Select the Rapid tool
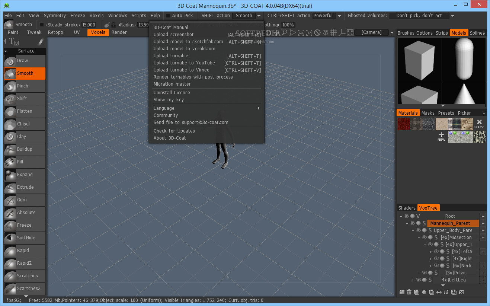490x306 pixels. click(25, 251)
